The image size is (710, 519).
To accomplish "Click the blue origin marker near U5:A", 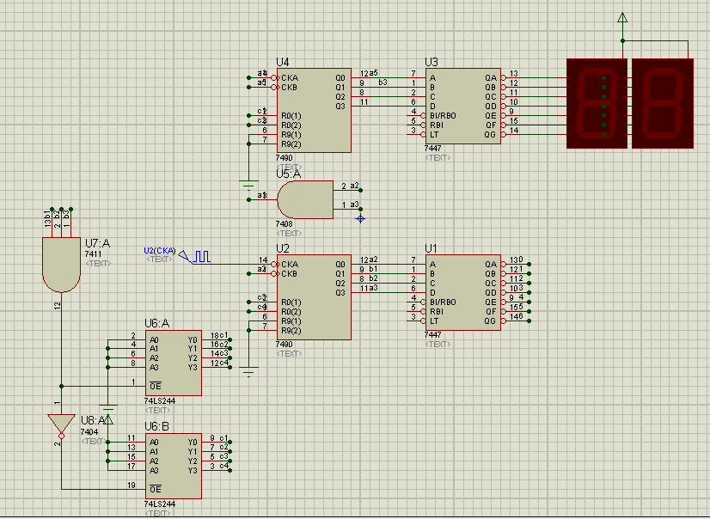I will point(360,219).
